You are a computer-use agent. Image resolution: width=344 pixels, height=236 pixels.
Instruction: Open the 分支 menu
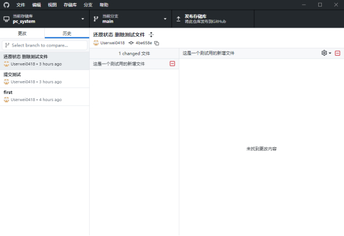coord(88,5)
